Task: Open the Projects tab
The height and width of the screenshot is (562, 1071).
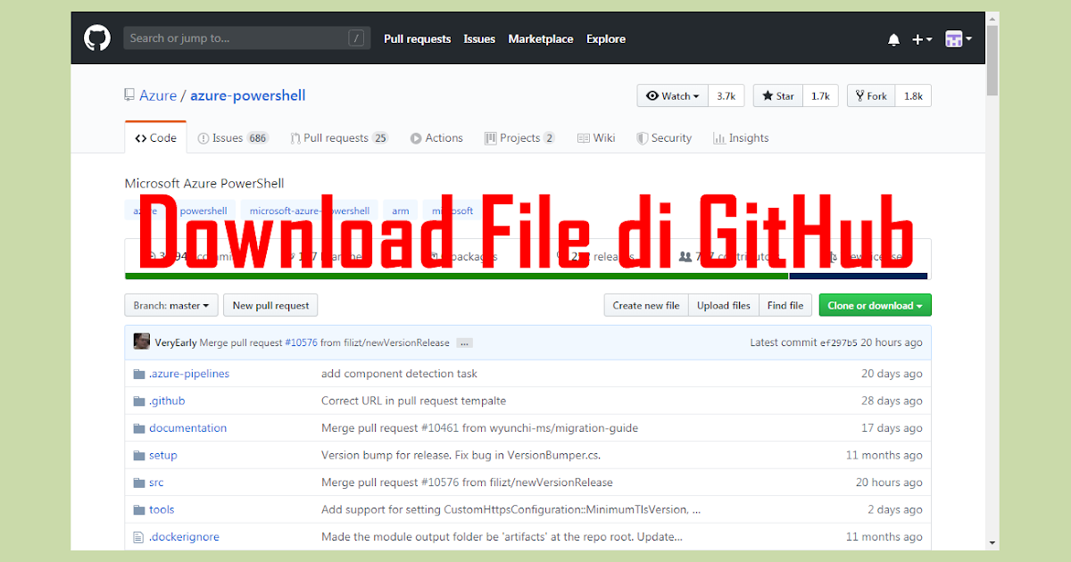Action: coord(519,138)
